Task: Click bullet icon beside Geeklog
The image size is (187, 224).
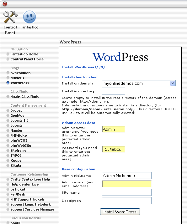Action: pyautogui.click(x=8, y=115)
